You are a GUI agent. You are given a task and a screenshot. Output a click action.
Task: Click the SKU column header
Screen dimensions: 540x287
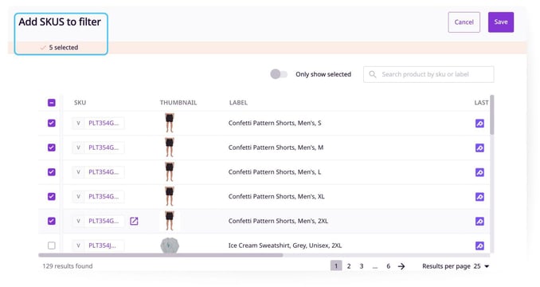click(80, 103)
